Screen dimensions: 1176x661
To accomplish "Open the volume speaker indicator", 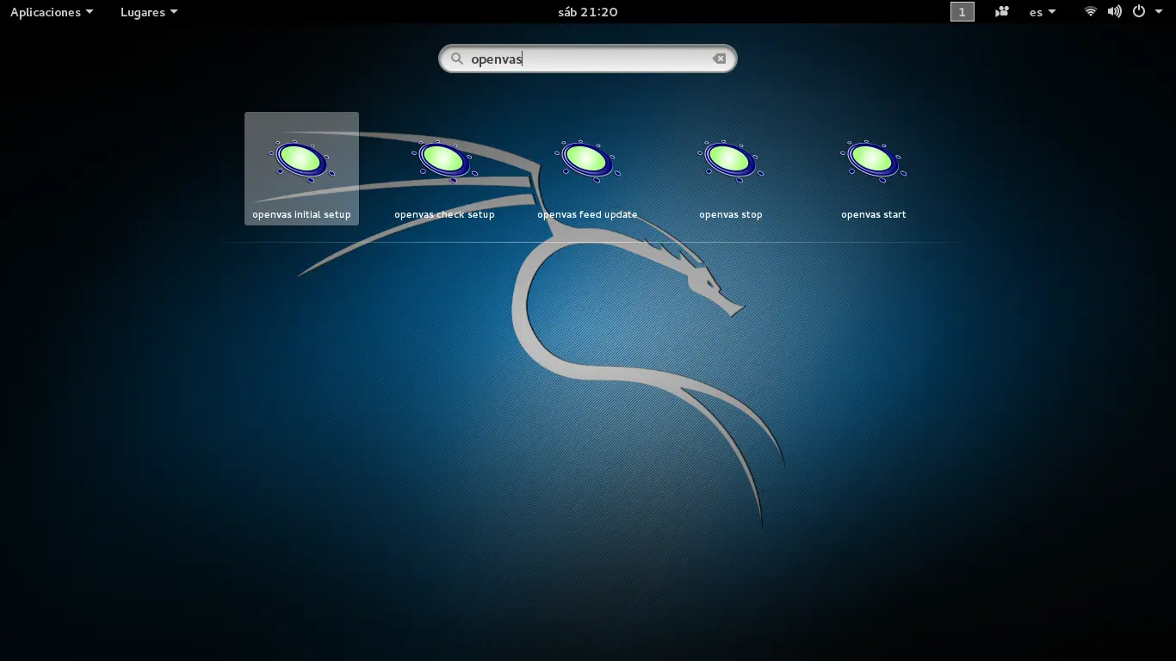I will 1114,11.
